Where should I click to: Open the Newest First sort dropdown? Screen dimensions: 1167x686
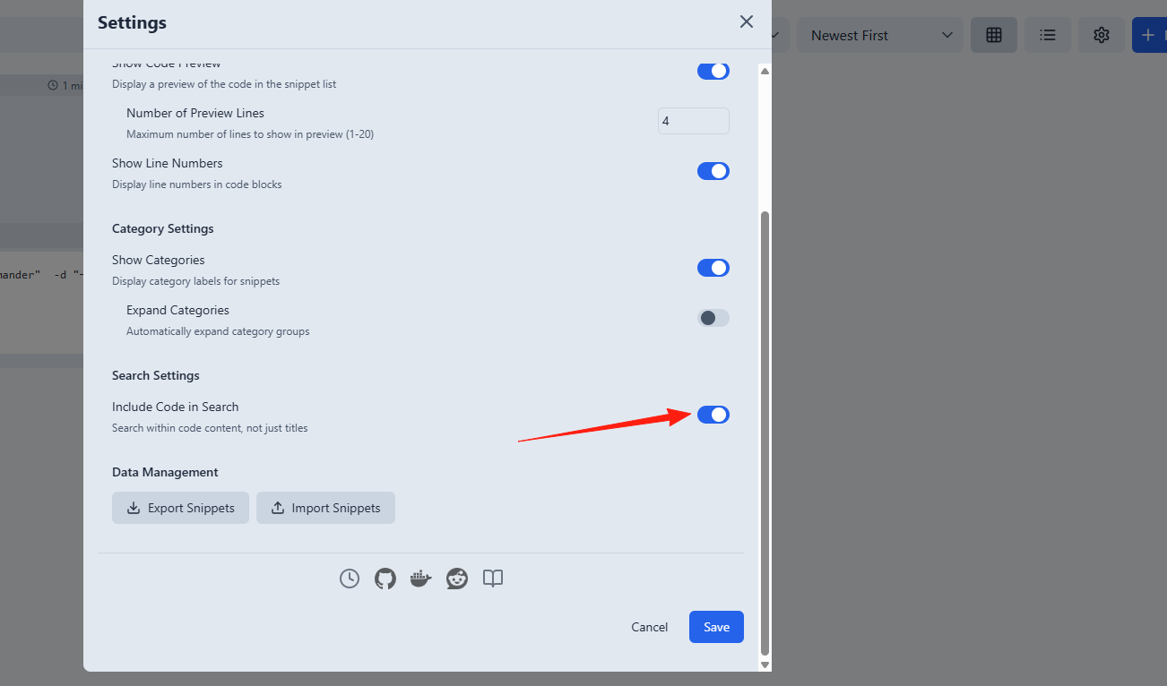click(x=880, y=35)
